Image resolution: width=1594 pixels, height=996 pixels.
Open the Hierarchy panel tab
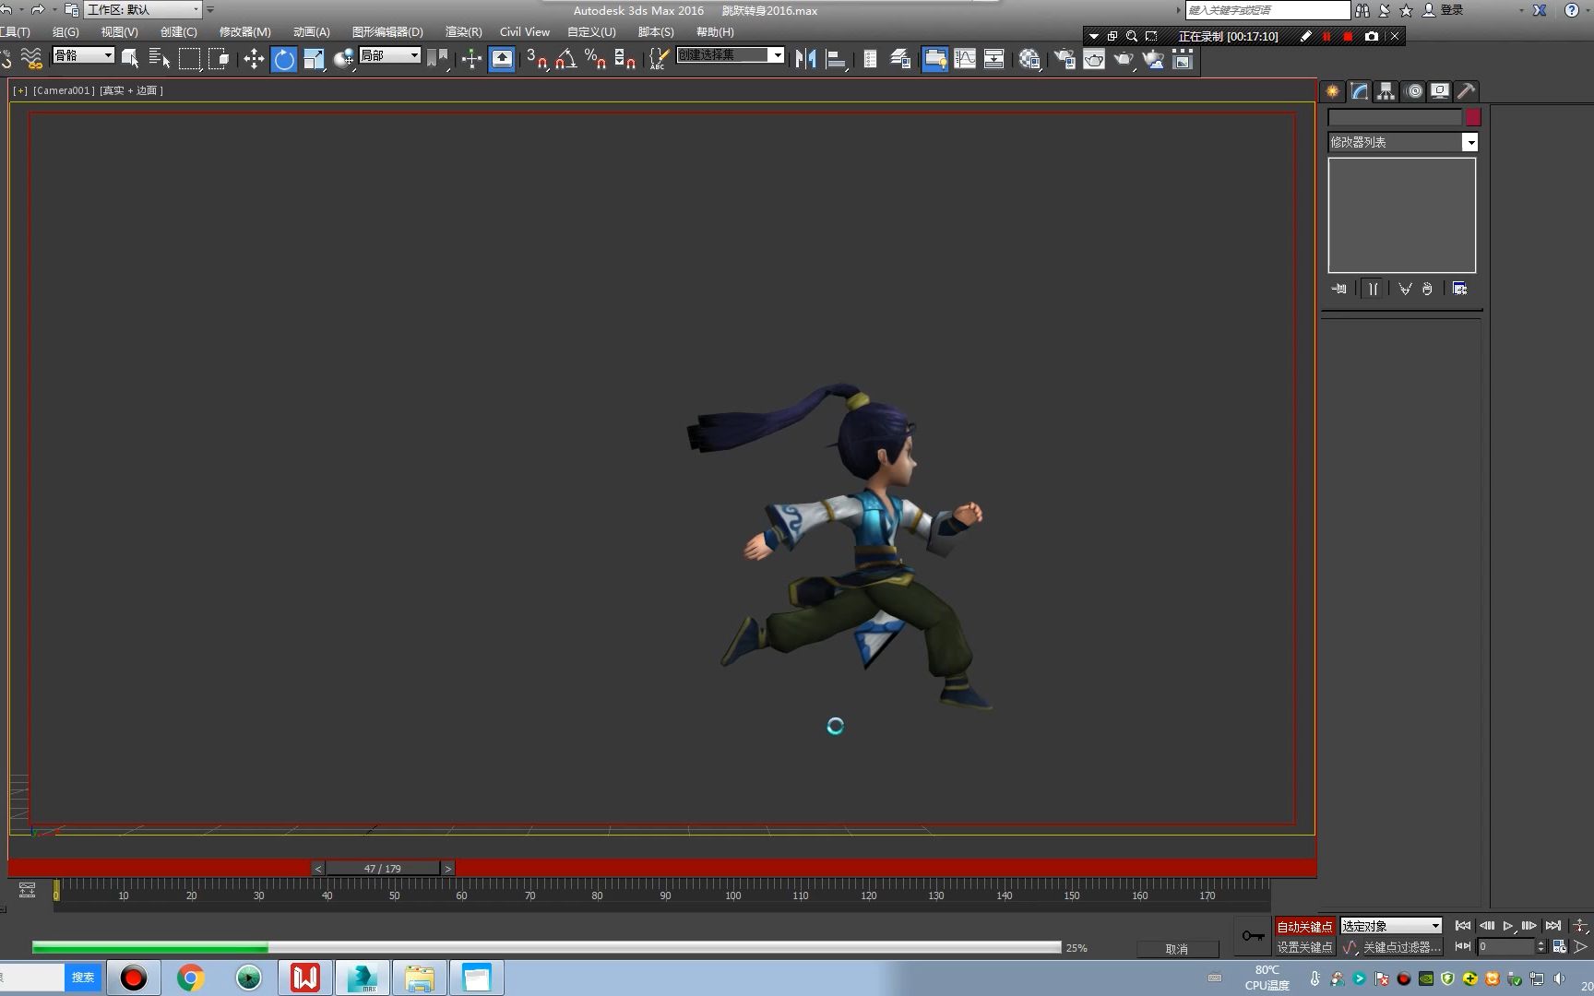(1386, 91)
